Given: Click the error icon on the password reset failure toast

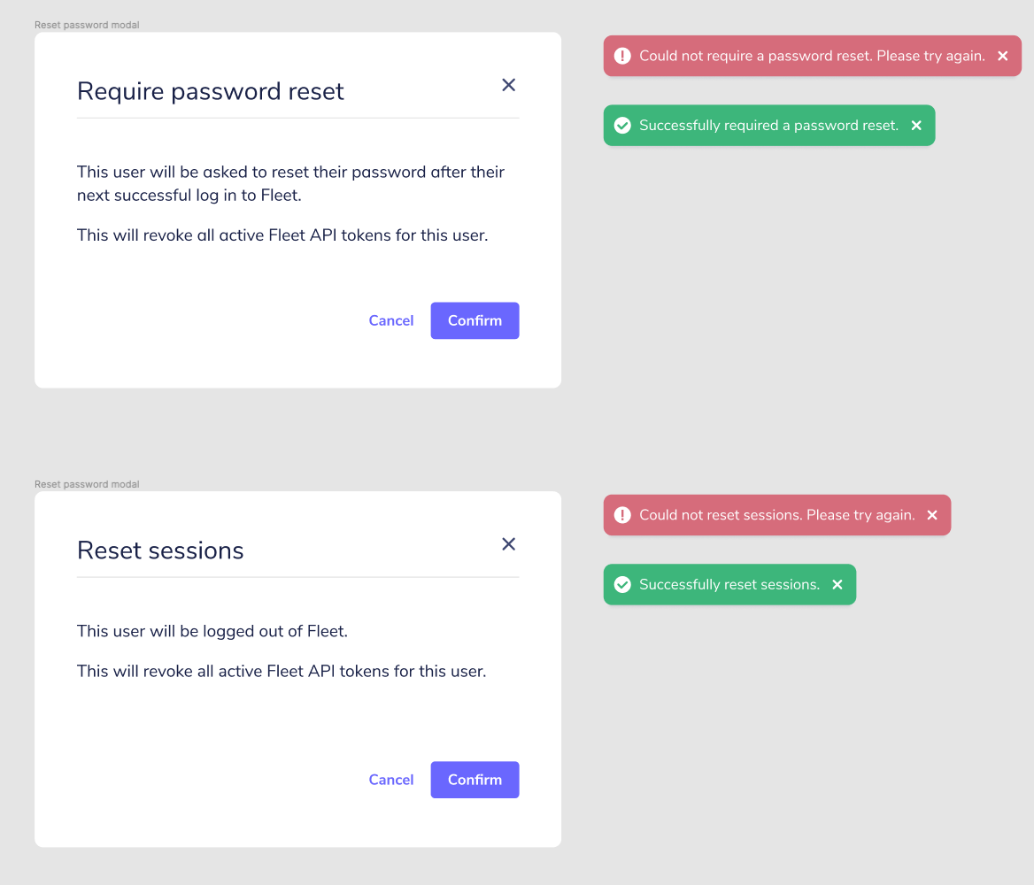Looking at the screenshot, I should pyautogui.click(x=622, y=56).
